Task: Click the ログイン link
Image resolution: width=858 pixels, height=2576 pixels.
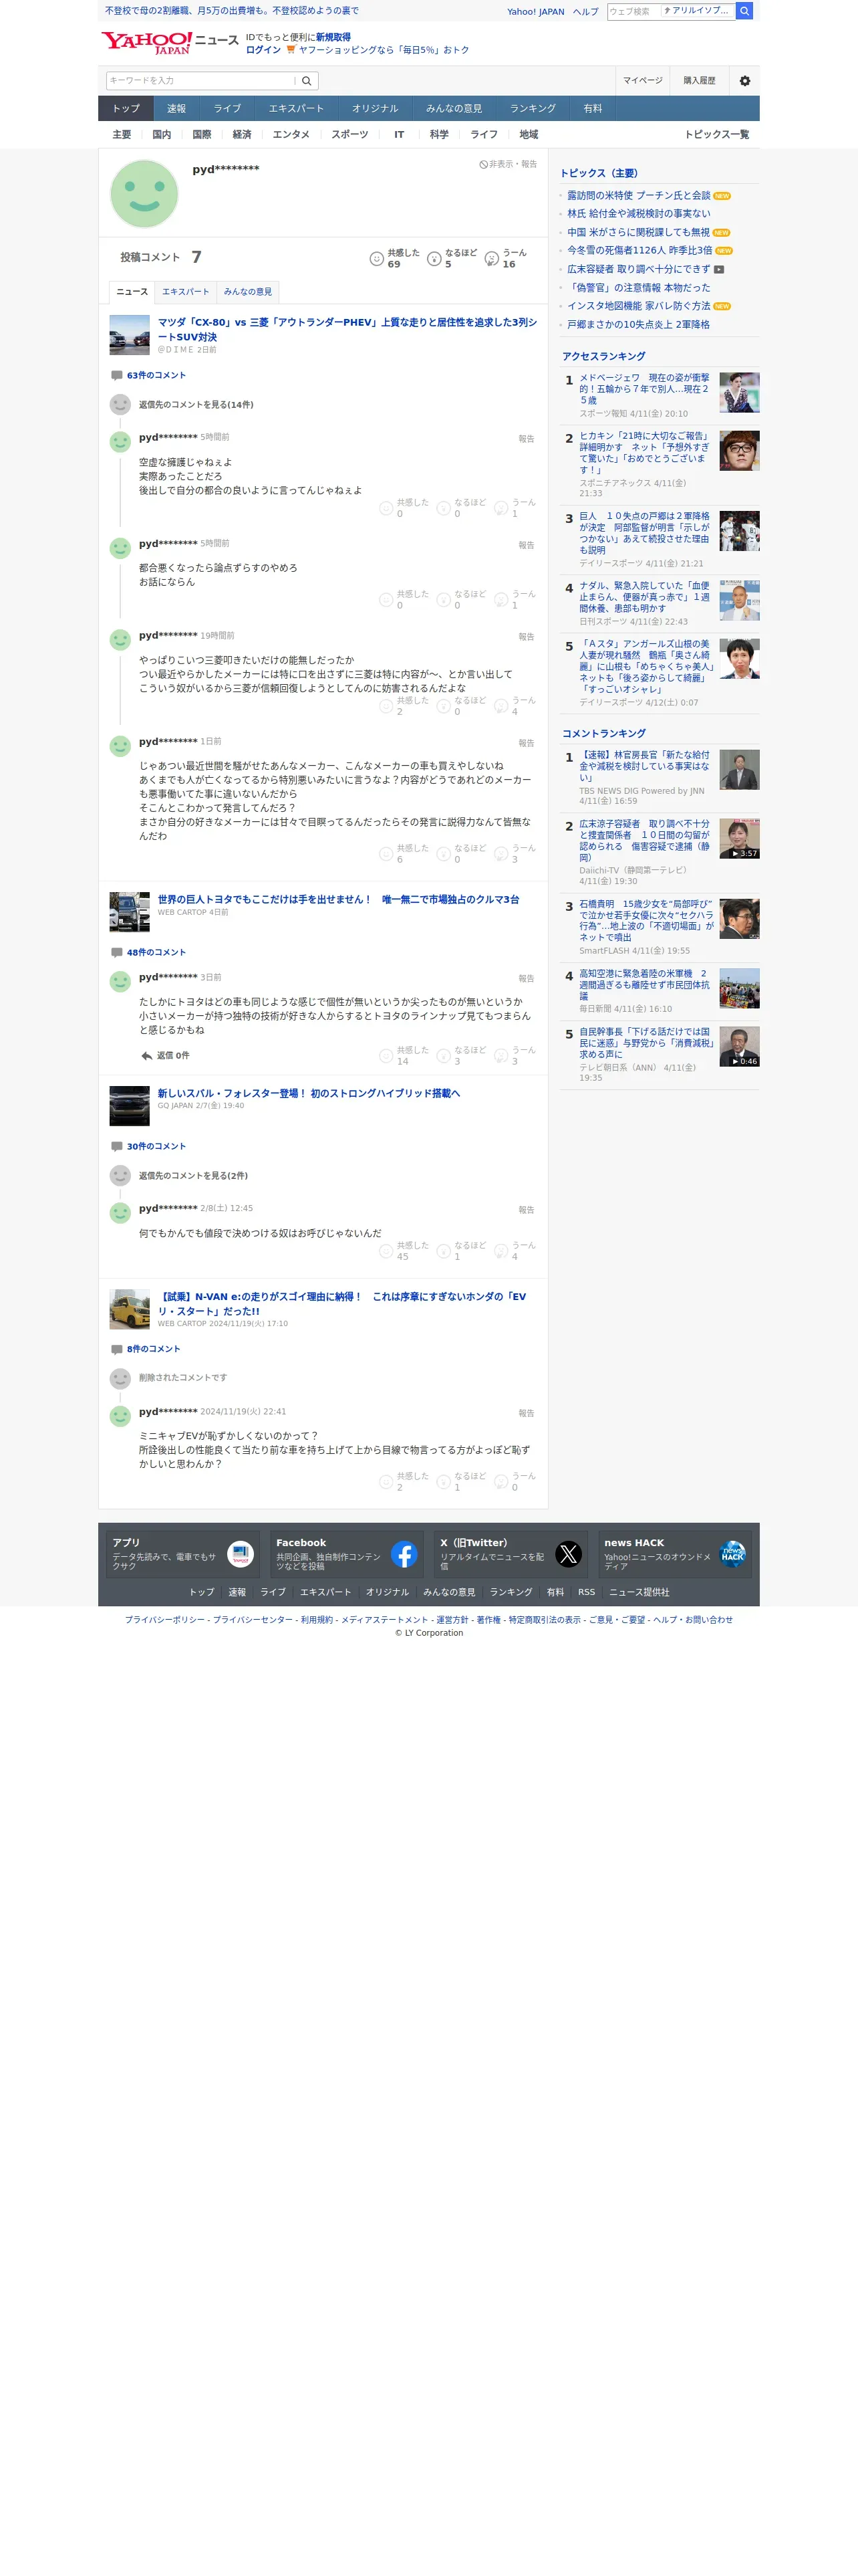Action: coord(264,50)
